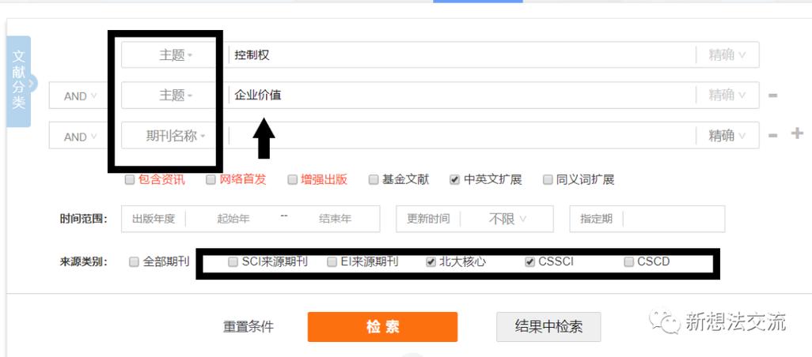Click the 控制权 search term field
This screenshot has width=812, height=357.
462,54
